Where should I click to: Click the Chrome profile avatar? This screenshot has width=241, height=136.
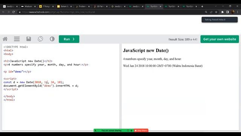tap(233, 12)
